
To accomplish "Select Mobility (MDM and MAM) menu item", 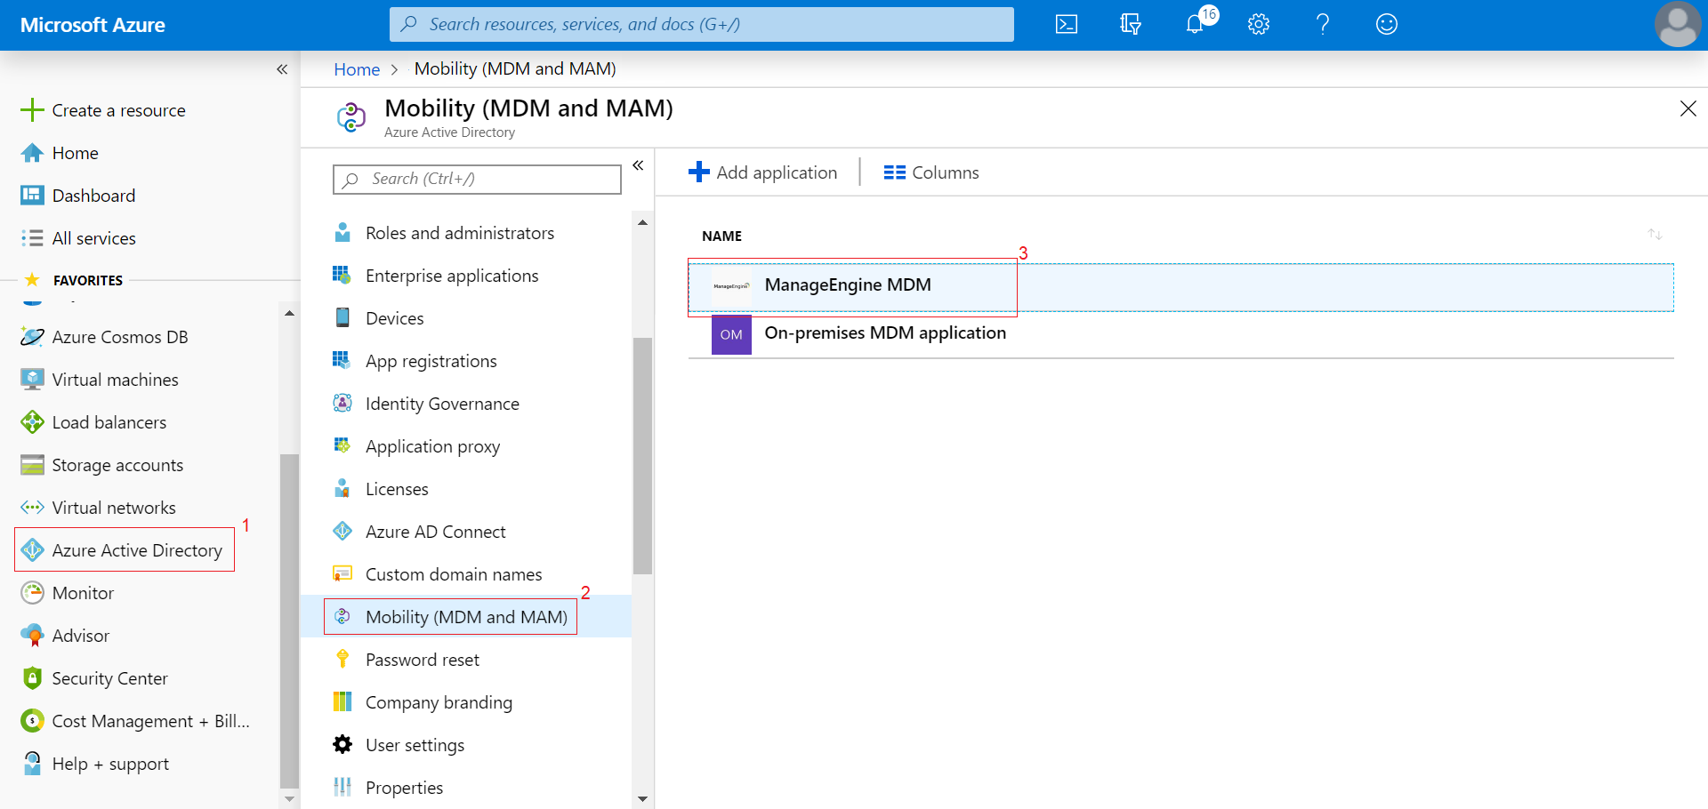I will [x=465, y=617].
